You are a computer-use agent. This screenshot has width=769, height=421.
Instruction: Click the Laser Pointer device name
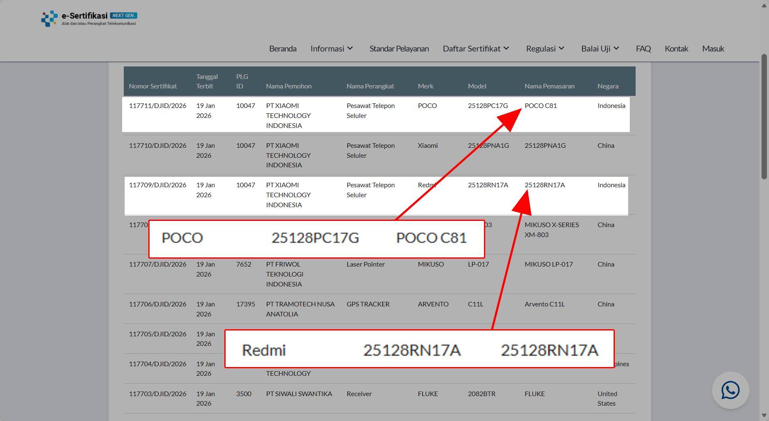(366, 264)
